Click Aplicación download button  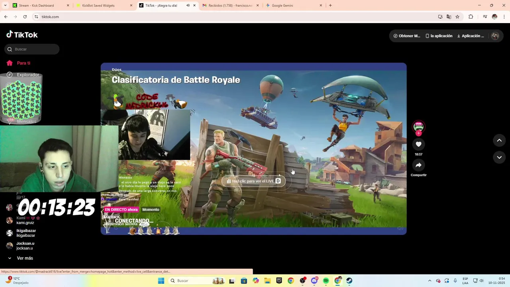pos(471,36)
